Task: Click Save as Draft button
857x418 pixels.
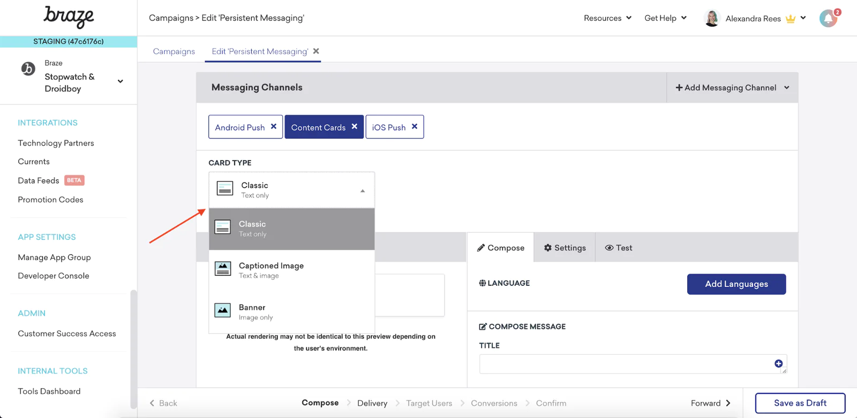Action: (800, 403)
